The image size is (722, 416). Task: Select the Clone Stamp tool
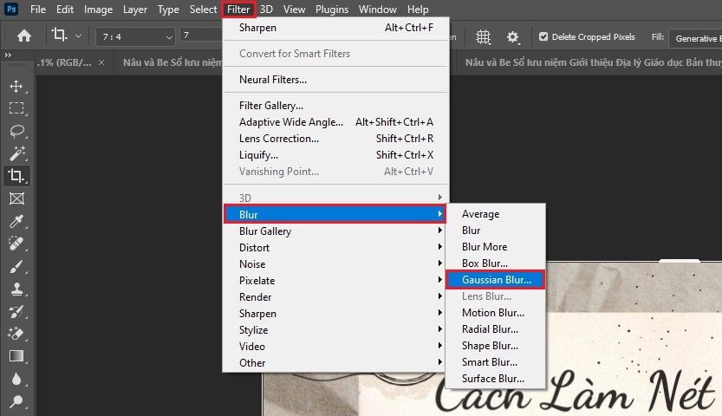coord(16,289)
